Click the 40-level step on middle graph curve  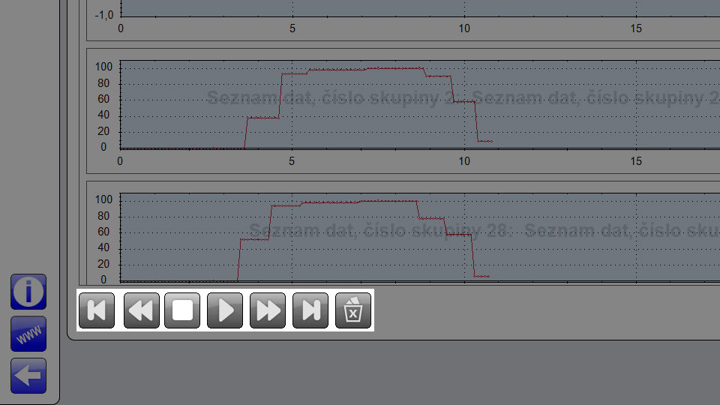[x=263, y=118]
